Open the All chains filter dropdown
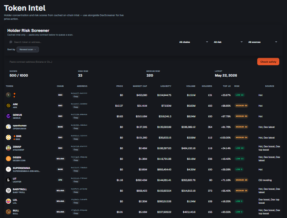287x218 pixels. click(193, 42)
